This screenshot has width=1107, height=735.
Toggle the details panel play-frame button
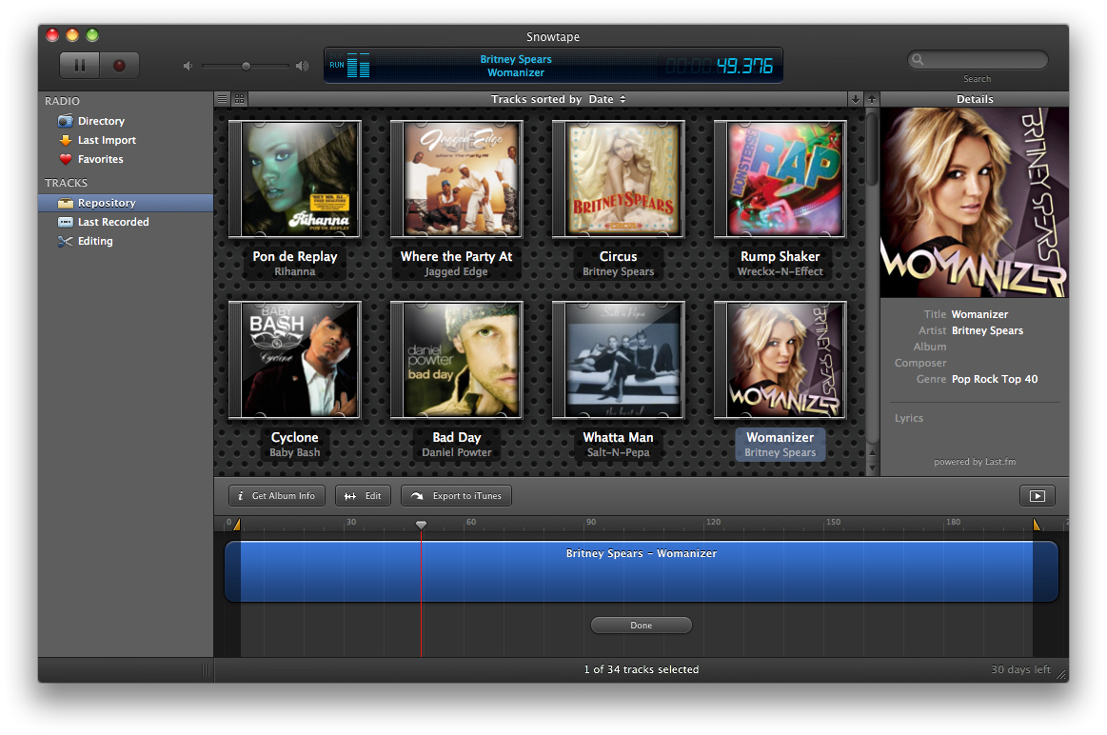click(1038, 496)
